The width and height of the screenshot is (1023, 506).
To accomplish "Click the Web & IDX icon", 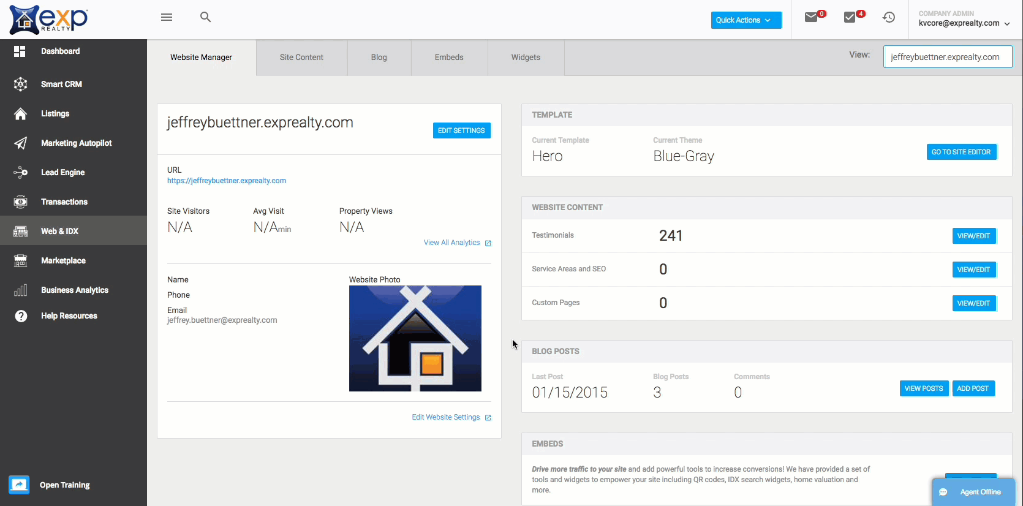I will (20, 231).
